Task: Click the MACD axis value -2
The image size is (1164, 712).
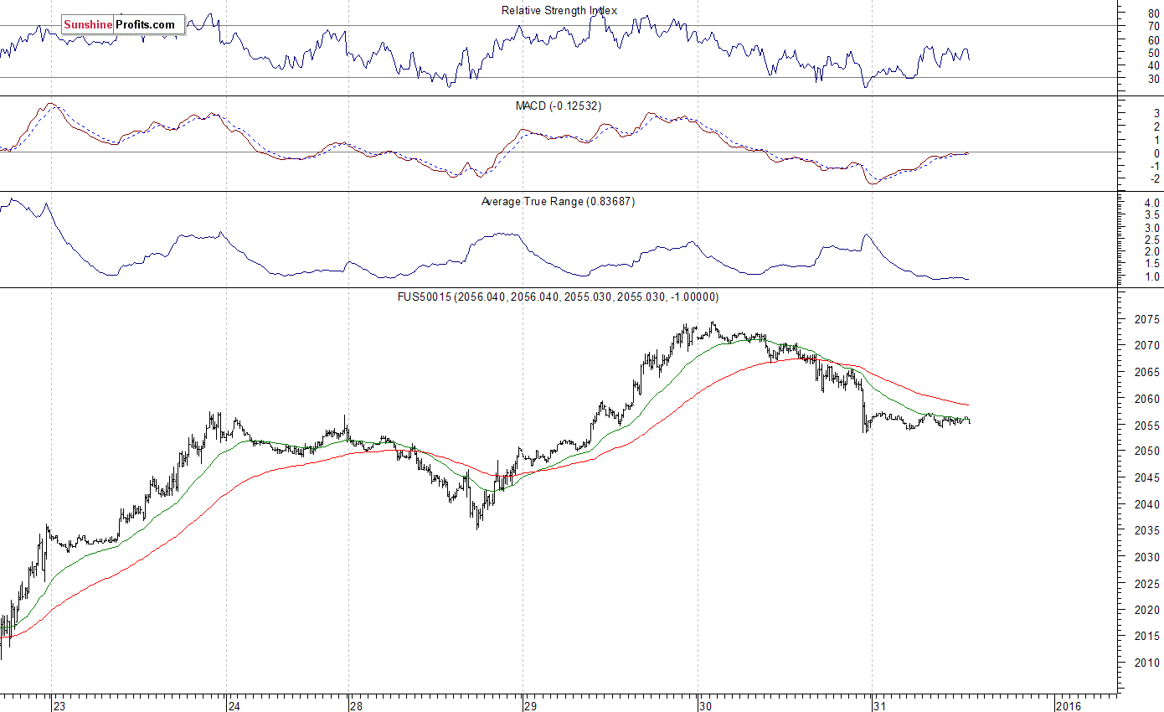Action: [1155, 178]
